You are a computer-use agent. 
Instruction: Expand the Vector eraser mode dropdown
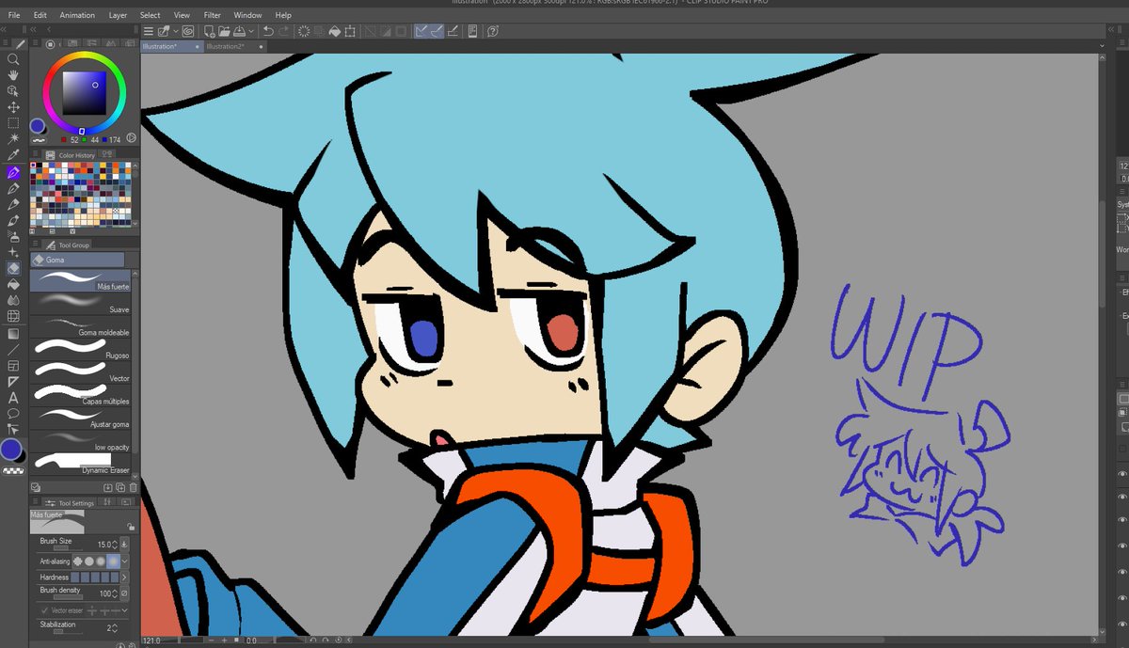[x=125, y=610]
